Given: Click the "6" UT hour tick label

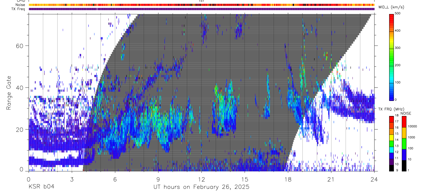Looking at the screenshot, I should pyautogui.click(x=115, y=179).
